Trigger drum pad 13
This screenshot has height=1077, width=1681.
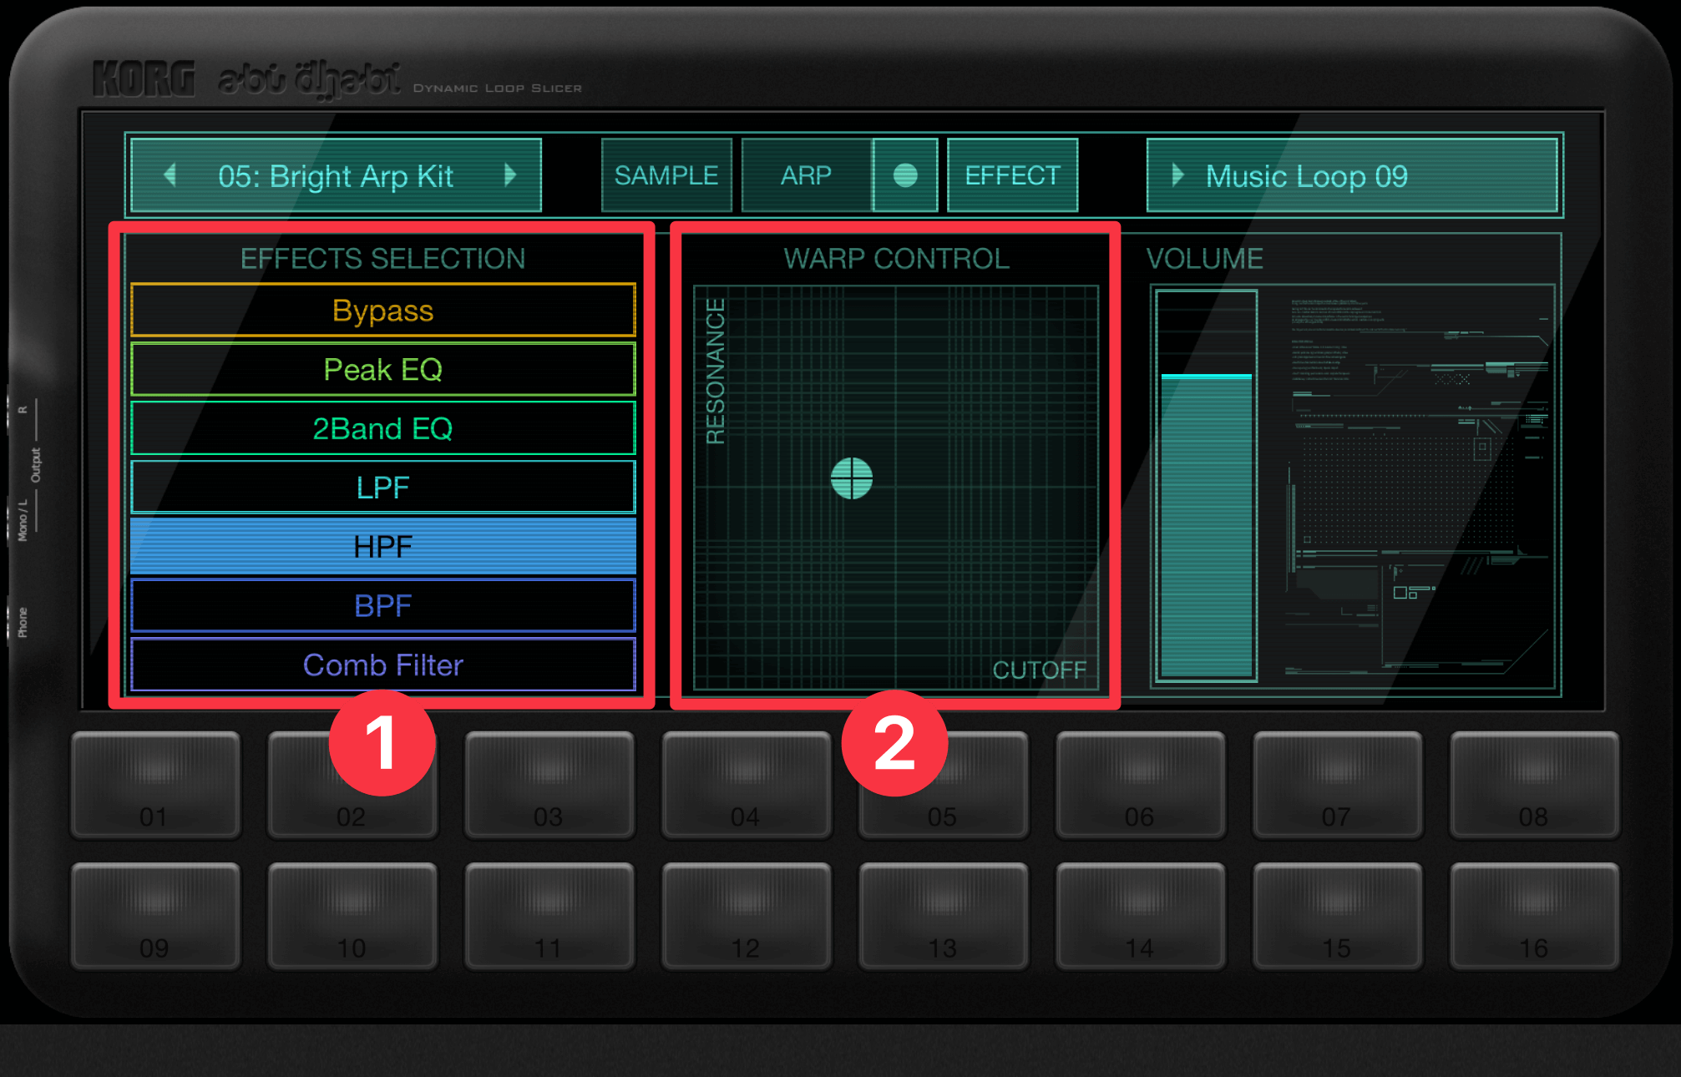[x=943, y=916]
